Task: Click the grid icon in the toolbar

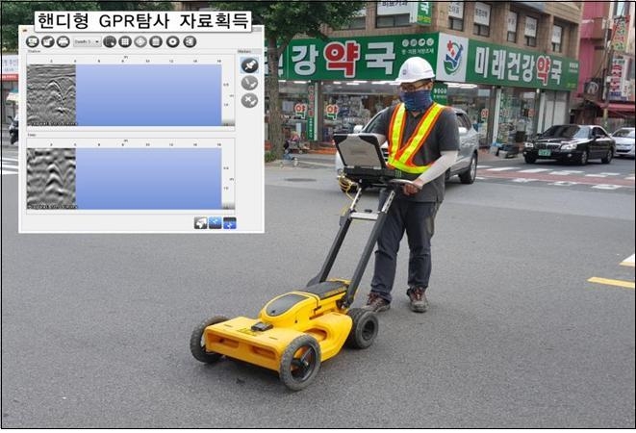Action: [x=125, y=41]
